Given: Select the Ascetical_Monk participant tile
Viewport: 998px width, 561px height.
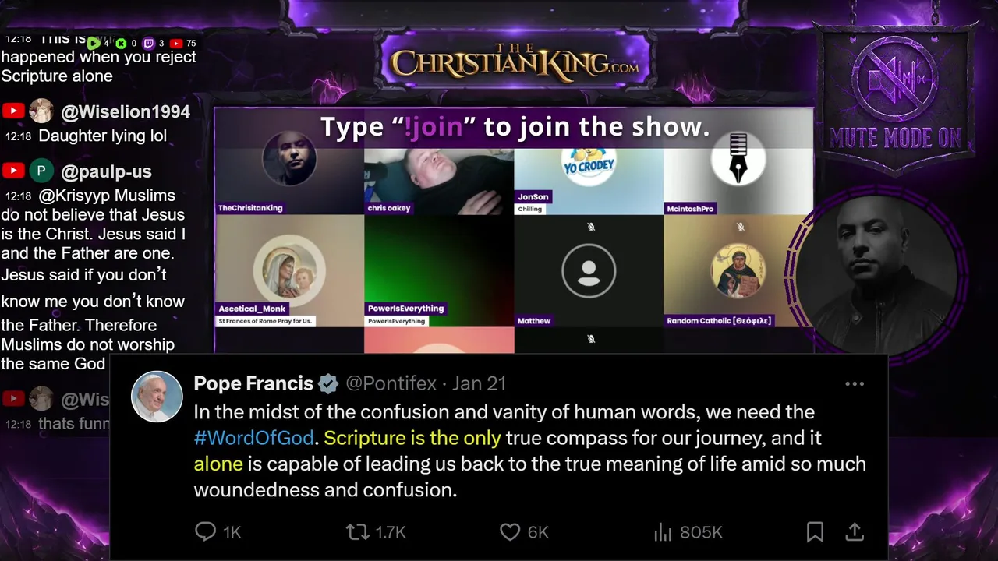Looking at the screenshot, I should coord(289,271).
